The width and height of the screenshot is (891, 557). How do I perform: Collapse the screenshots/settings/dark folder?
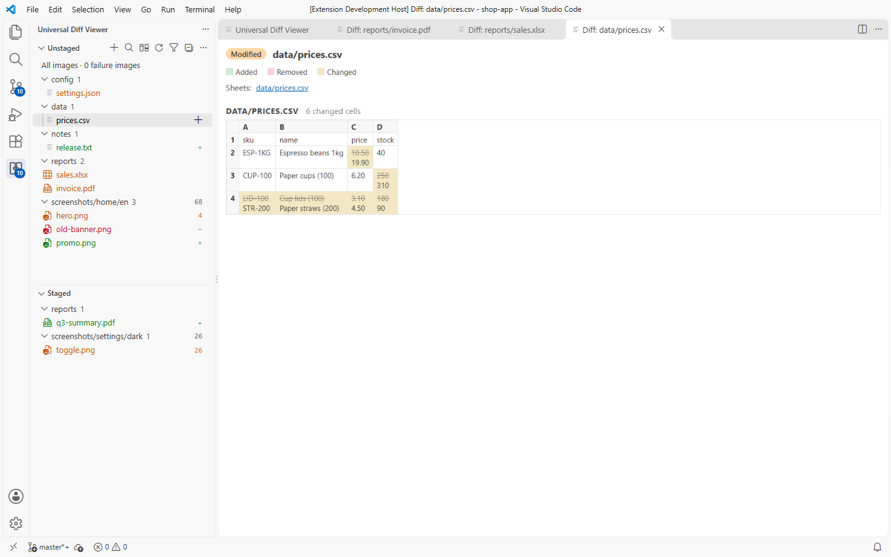click(x=45, y=336)
